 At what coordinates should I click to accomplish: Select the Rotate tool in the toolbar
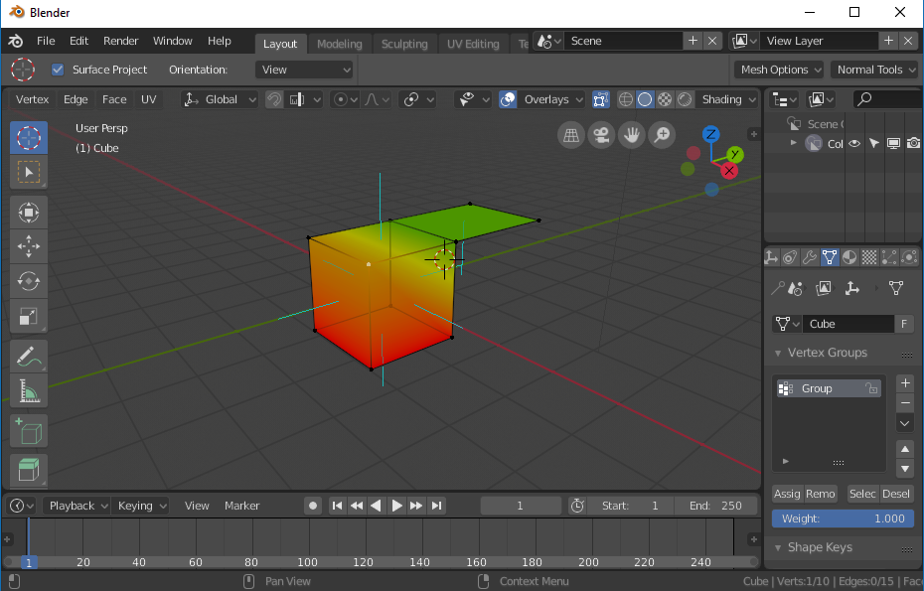coord(29,281)
